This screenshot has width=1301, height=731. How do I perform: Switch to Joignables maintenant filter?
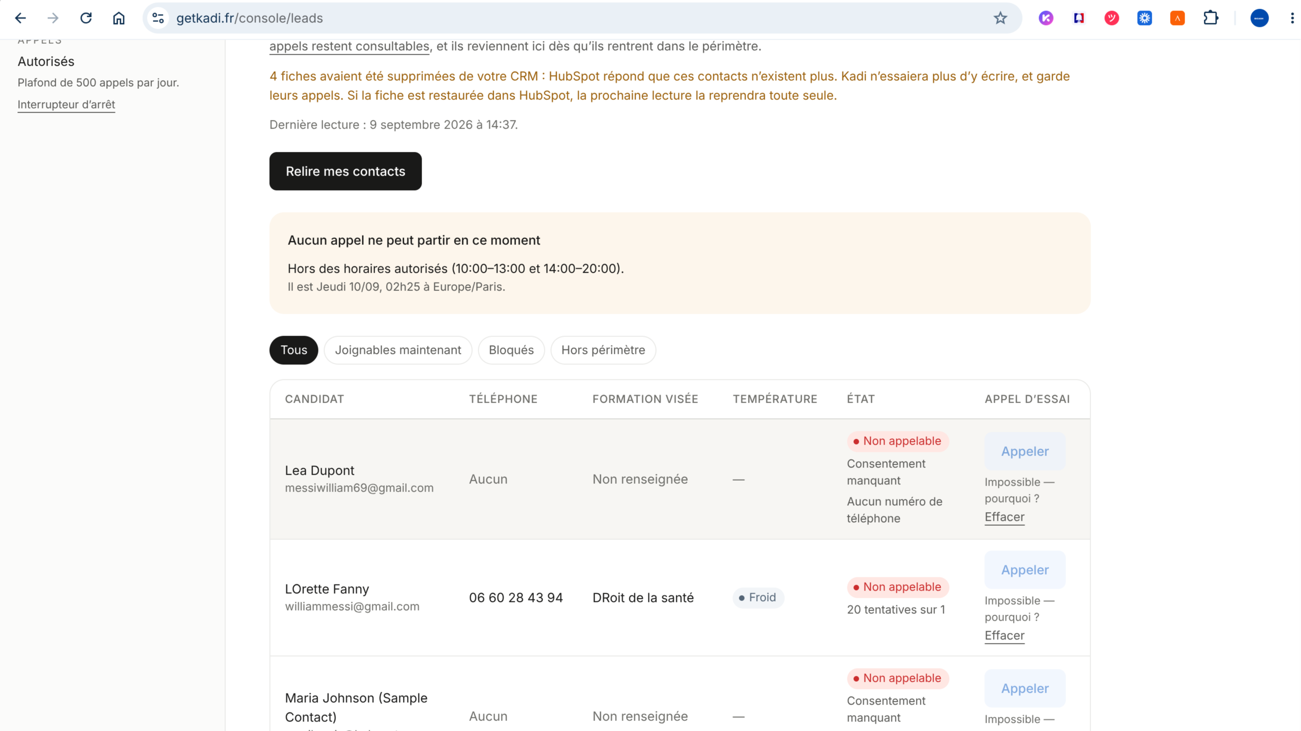tap(398, 350)
